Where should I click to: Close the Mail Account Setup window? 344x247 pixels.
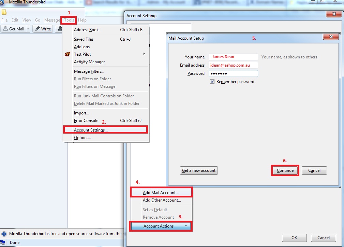click(331, 37)
